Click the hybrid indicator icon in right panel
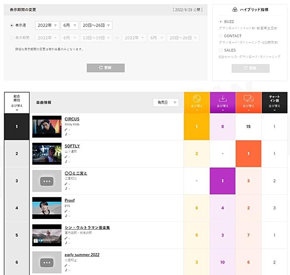Screen dimensions: 290x275 (x=235, y=9)
